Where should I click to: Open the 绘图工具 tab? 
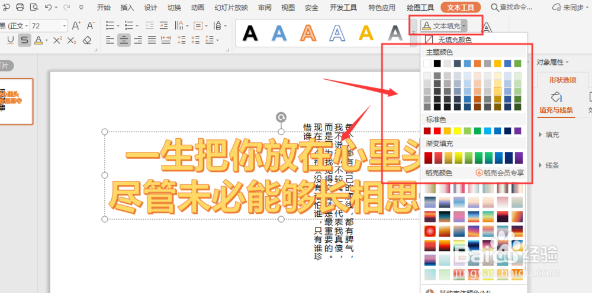coord(420,8)
